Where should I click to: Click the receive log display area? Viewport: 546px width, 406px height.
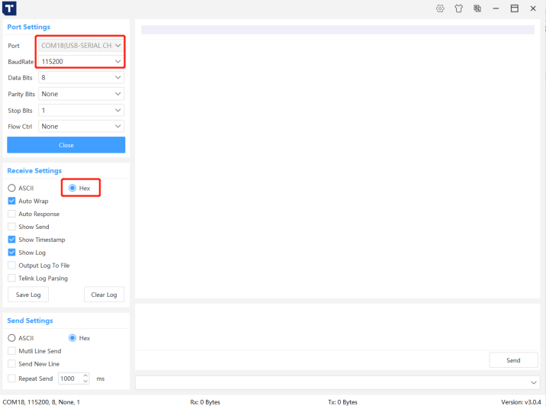click(337, 159)
